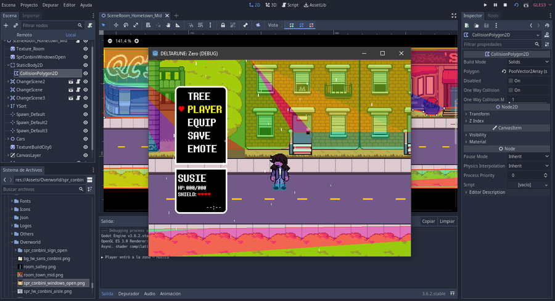
Task: Click Copiar button in output panel
Action: click(x=429, y=221)
